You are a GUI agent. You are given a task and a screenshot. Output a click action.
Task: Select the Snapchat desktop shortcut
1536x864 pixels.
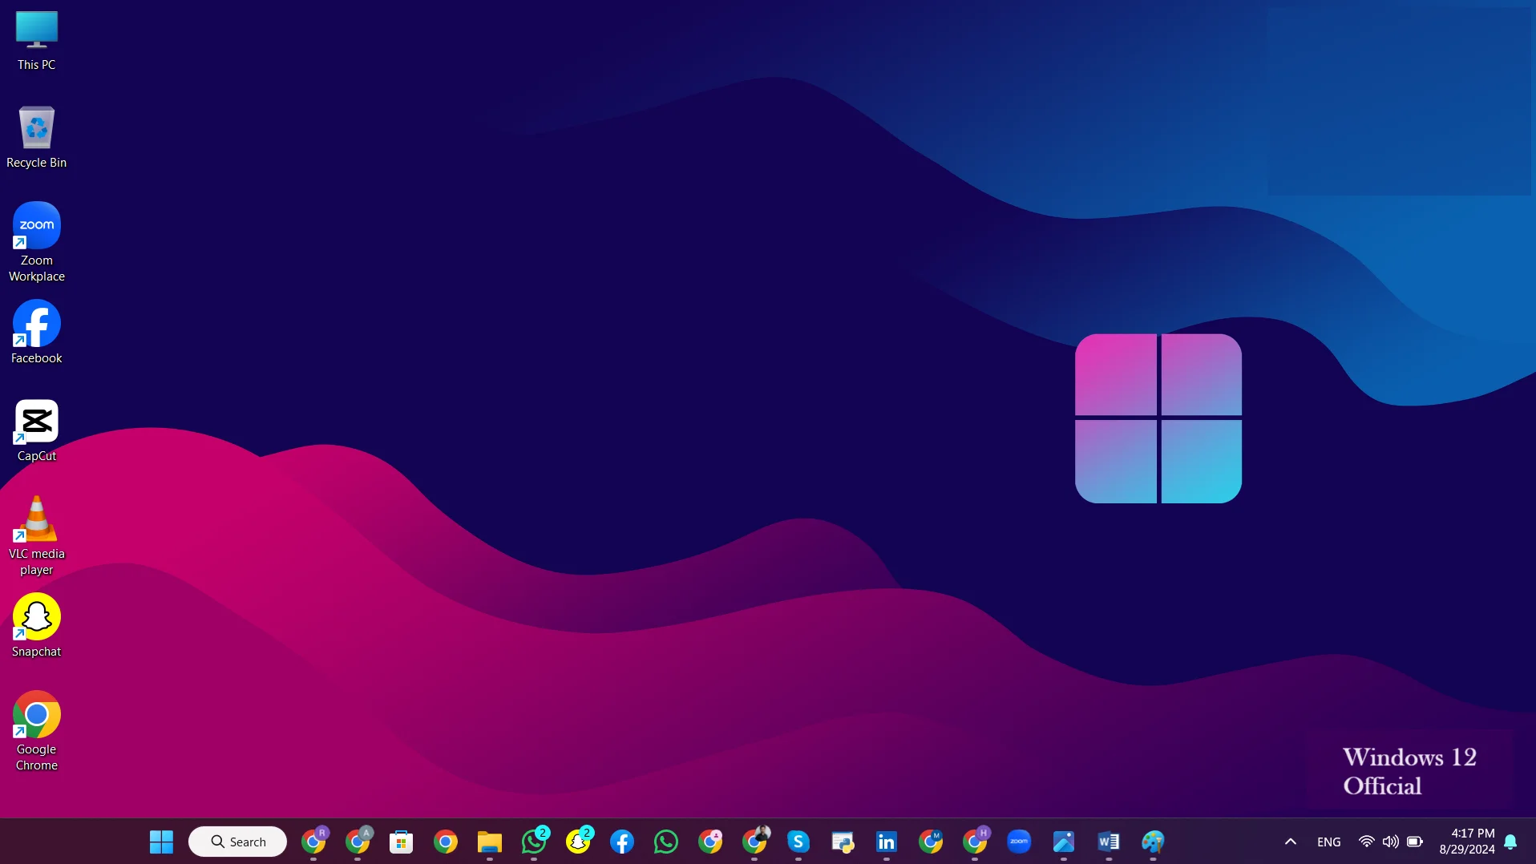(x=37, y=626)
